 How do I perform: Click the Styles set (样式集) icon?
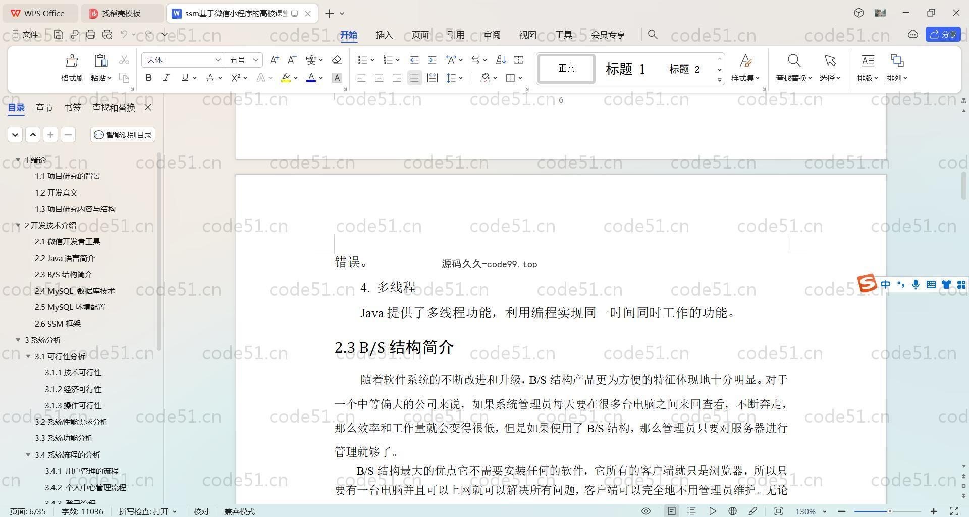coord(745,61)
